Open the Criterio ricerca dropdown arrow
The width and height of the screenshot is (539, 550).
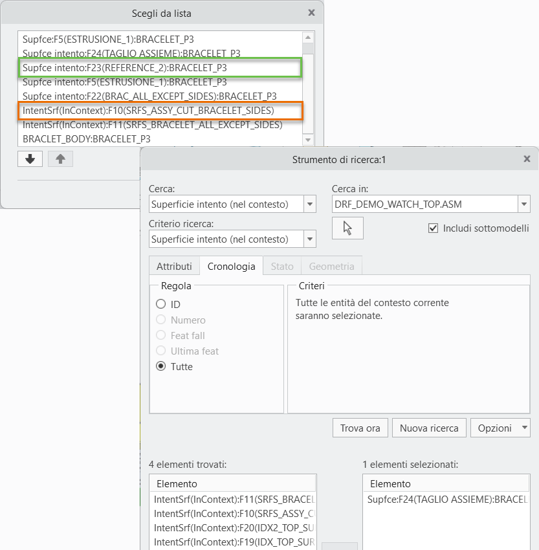tap(310, 239)
